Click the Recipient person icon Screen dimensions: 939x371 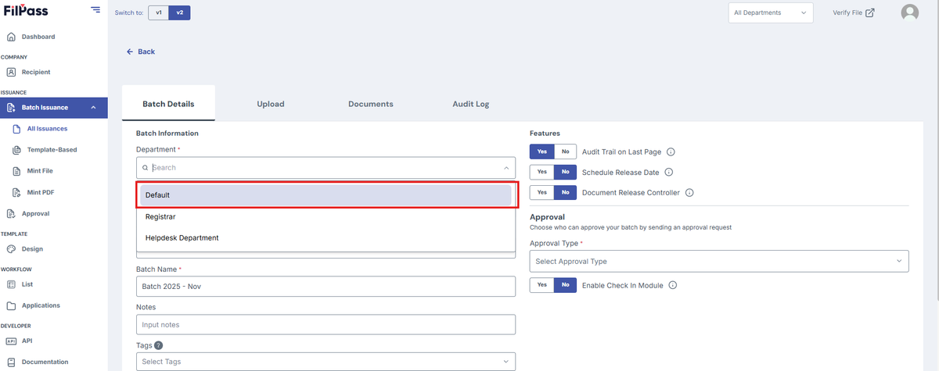pyautogui.click(x=11, y=72)
